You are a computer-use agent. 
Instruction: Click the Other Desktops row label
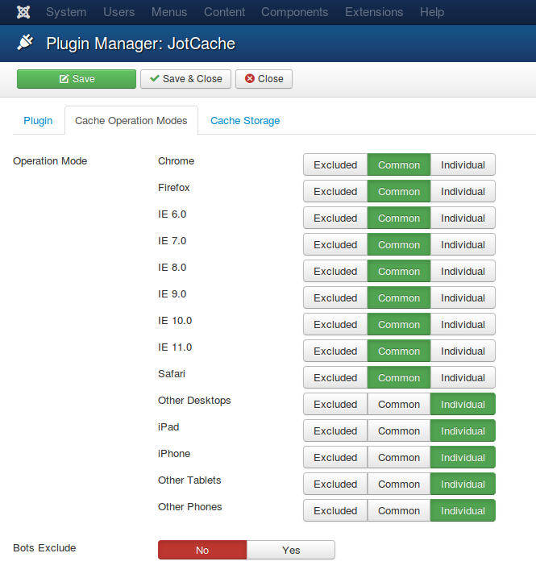click(194, 401)
